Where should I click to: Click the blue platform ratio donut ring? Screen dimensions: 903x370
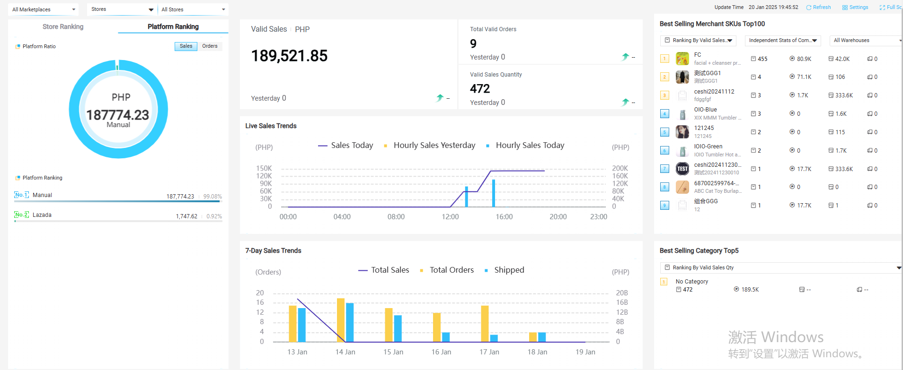pyautogui.click(x=75, y=109)
